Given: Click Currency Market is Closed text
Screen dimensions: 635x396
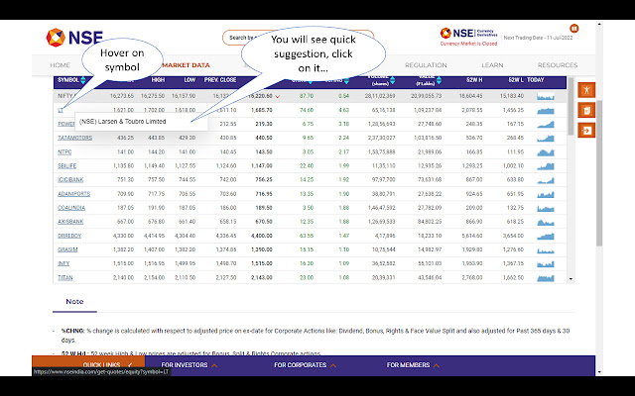Looking at the screenshot, I should [468, 44].
